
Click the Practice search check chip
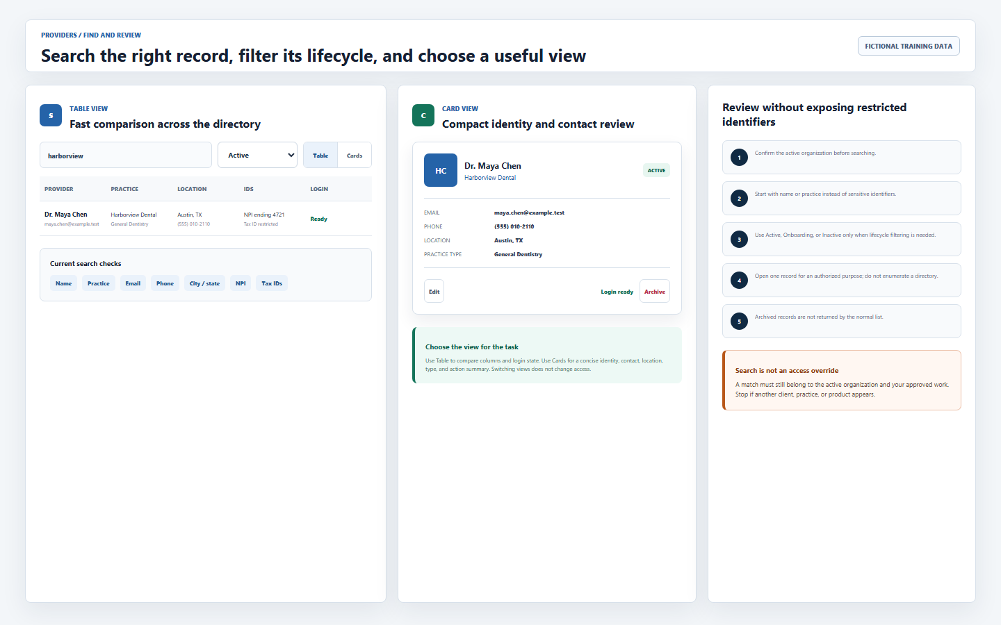[x=99, y=283]
